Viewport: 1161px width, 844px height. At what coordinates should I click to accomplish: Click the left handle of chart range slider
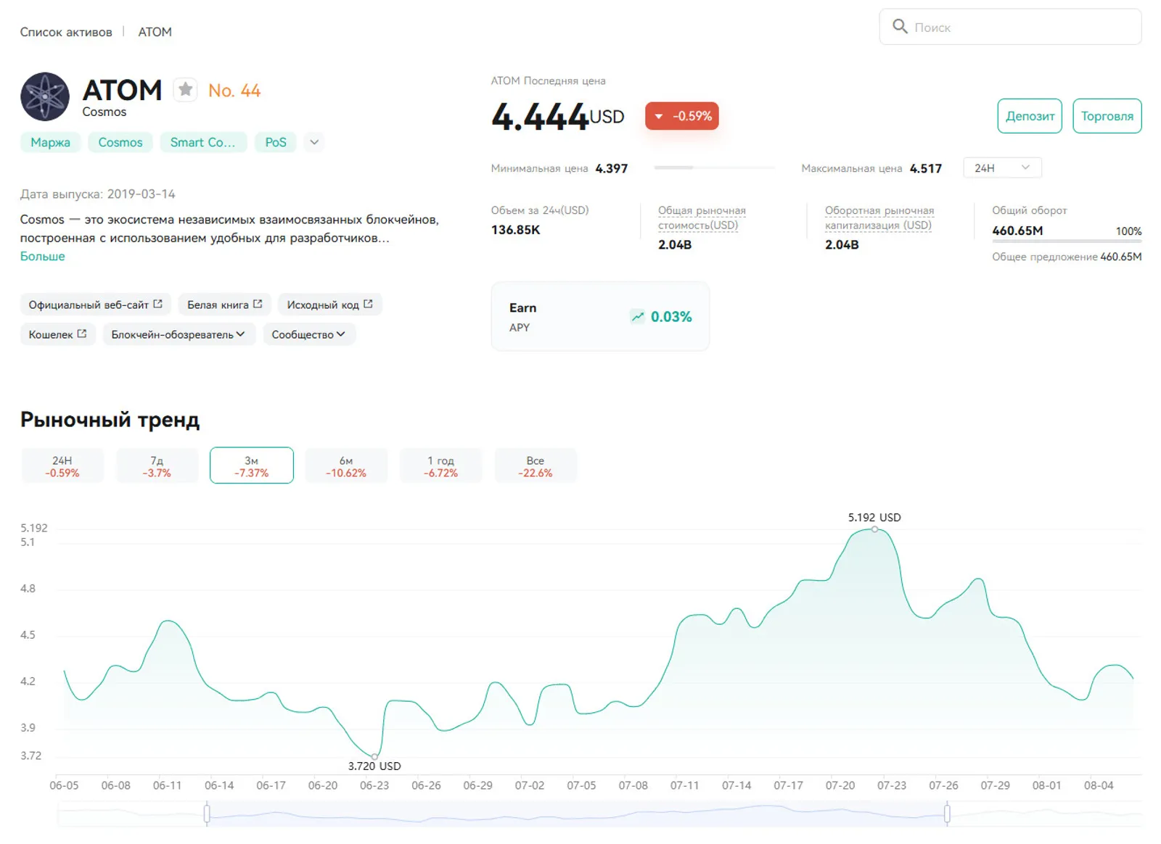tap(207, 814)
